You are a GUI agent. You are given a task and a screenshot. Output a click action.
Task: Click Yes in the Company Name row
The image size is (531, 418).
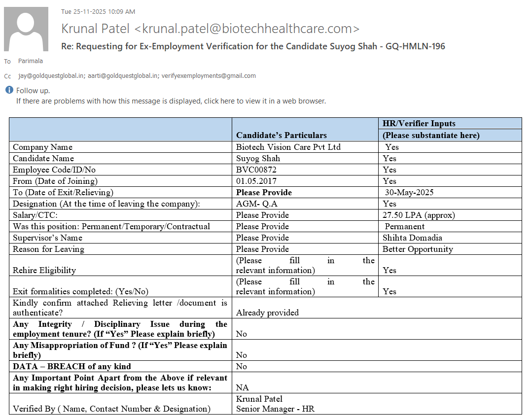pyautogui.click(x=392, y=147)
